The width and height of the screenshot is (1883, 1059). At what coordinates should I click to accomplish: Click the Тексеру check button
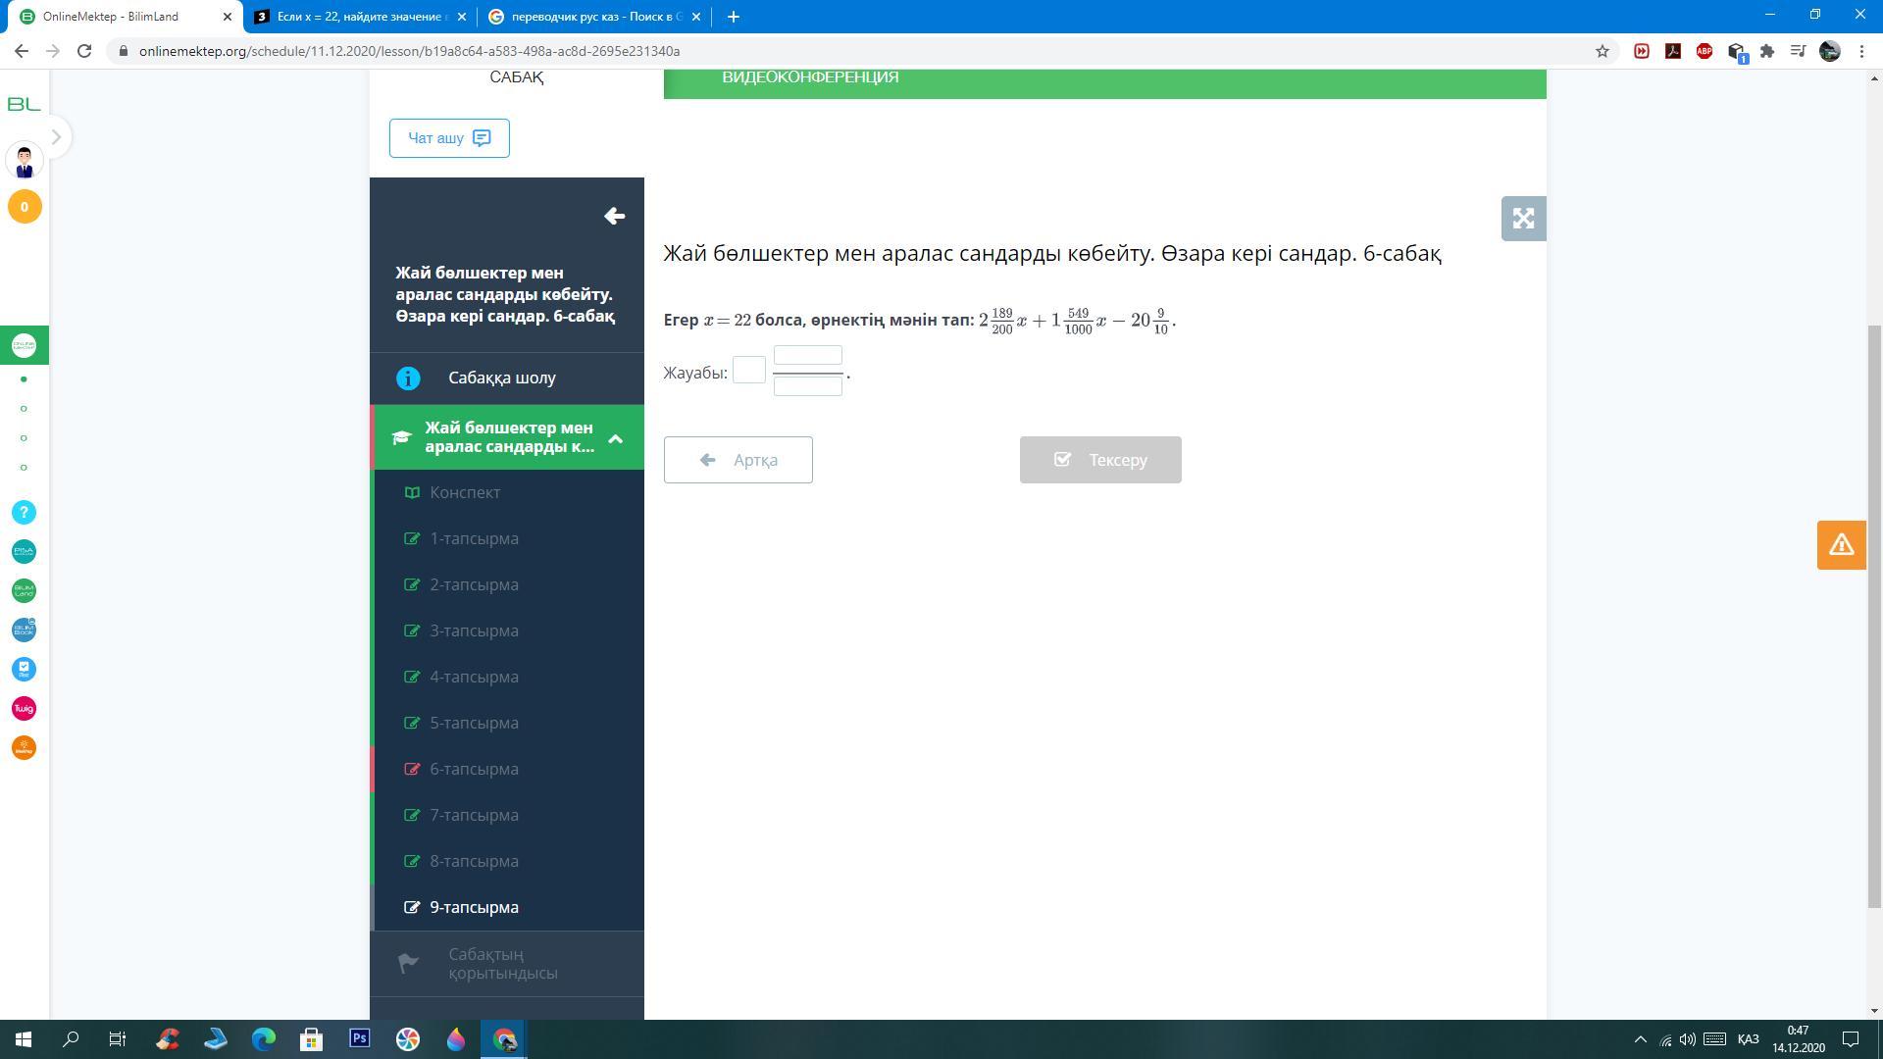pyautogui.click(x=1099, y=460)
